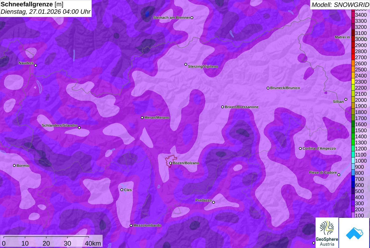This screenshot has width=370, height=248.
Task: Click the 1000 m cyan legend swatch
Action: pos(353,160)
